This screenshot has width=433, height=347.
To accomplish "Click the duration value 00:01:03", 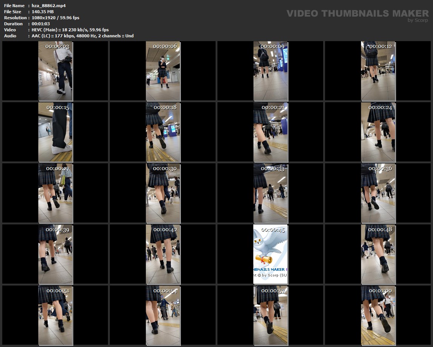I will point(41,24).
